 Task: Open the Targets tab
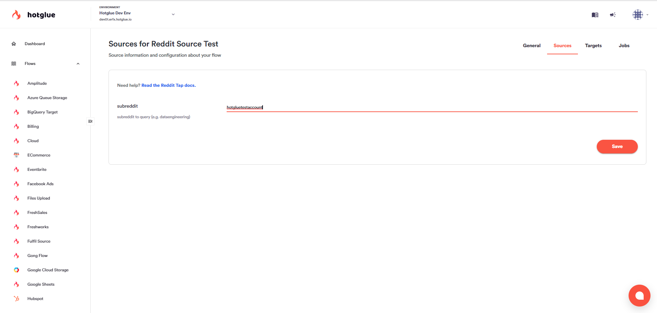tap(593, 45)
